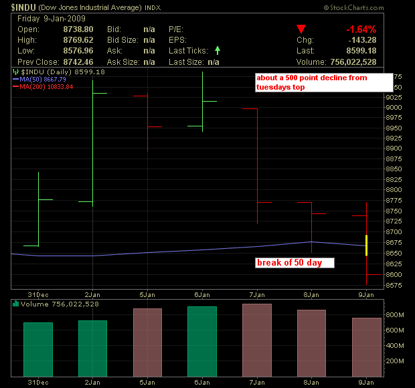This screenshot has width=415, height=388.
Task: Click the StockCharts.com copyright text
Action: point(354,7)
